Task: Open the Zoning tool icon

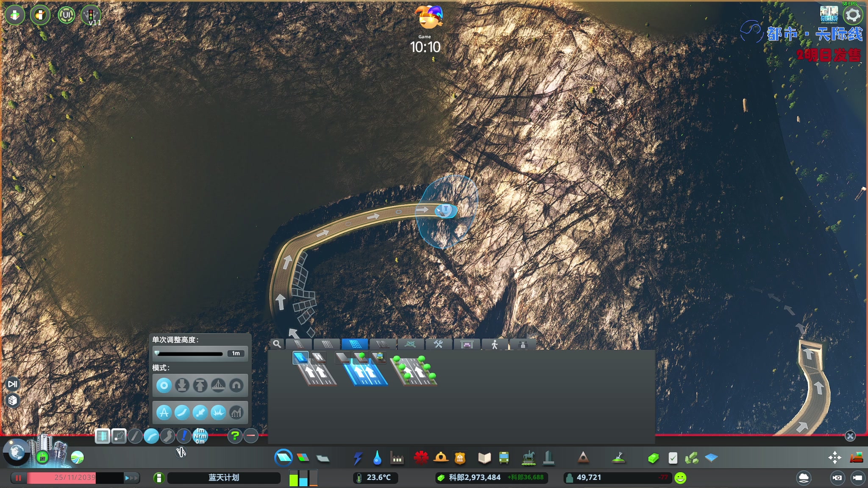Action: (303, 458)
